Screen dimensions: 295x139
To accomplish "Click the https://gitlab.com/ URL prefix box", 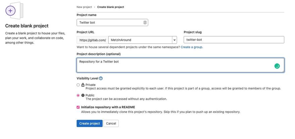I will click(x=93, y=40).
